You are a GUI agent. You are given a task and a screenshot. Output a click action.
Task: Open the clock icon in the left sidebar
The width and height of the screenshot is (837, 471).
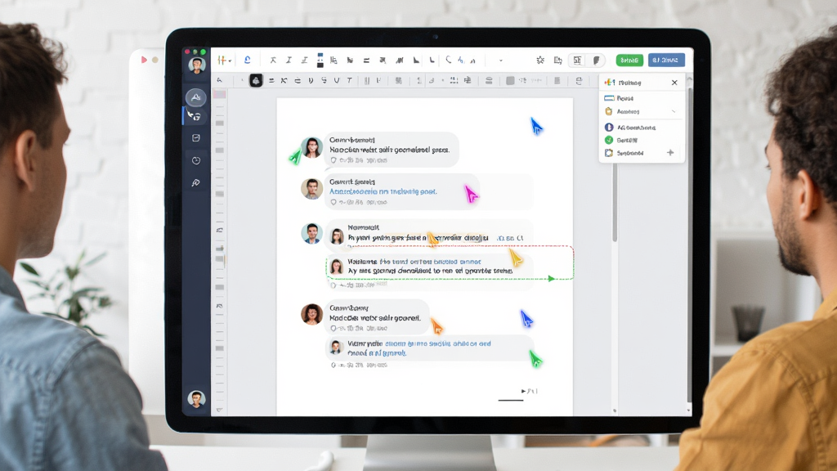click(x=196, y=160)
